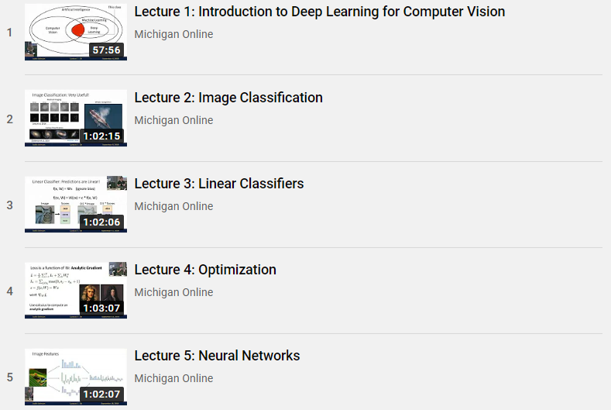Open Michigan Online channel under Lecture 4
Image resolution: width=611 pixels, height=410 pixels.
[173, 292]
